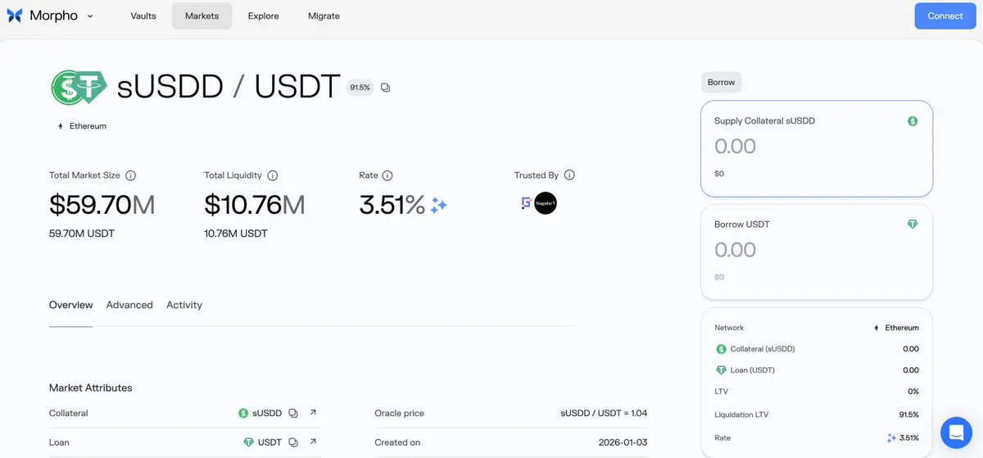Click sparkle icon in summary Rate row
This screenshot has height=458, width=983.
[891, 438]
